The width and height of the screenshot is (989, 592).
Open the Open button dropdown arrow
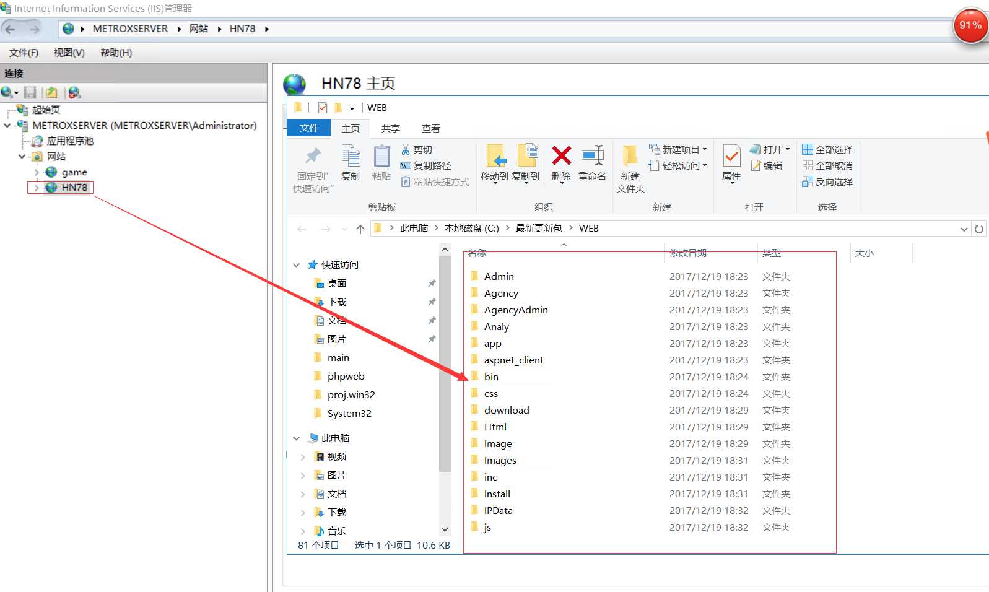click(x=788, y=149)
